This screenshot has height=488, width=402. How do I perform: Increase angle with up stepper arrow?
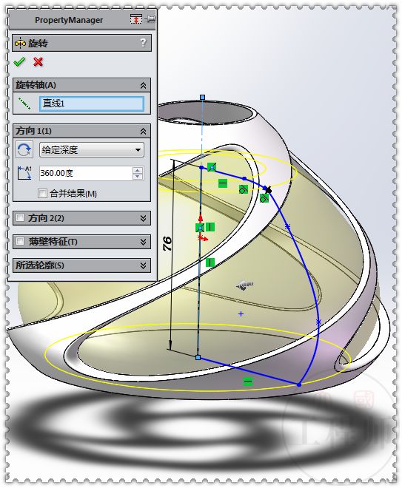tap(138, 170)
